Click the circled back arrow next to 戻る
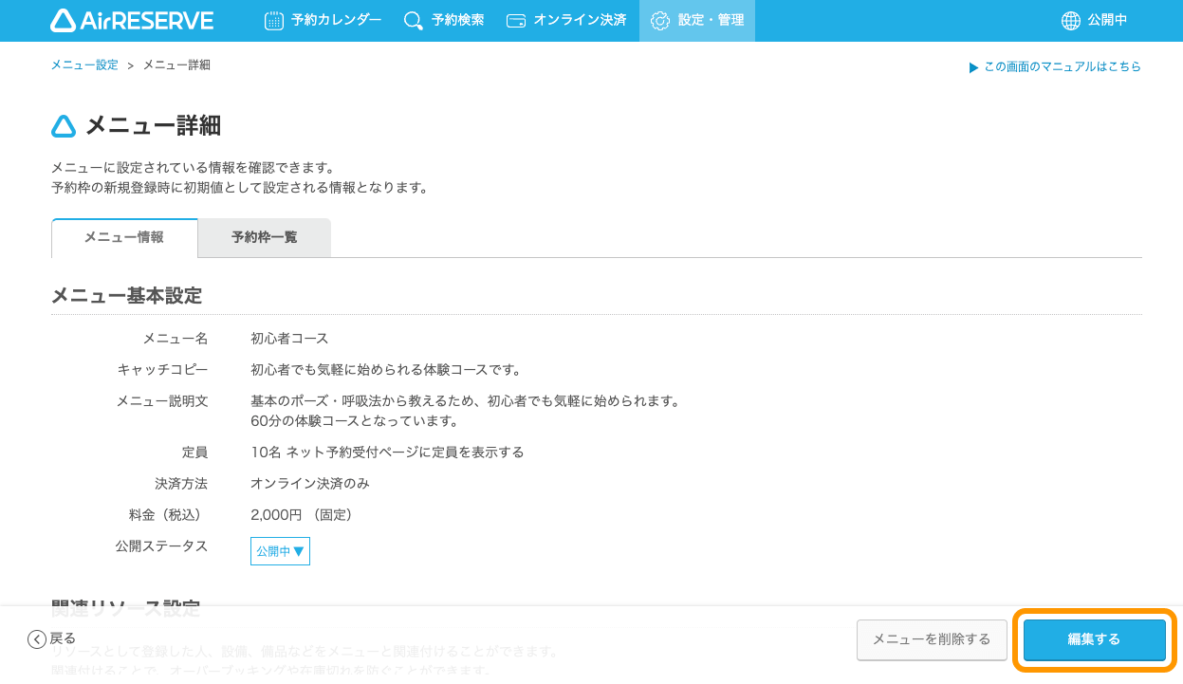The height and width of the screenshot is (684, 1183). [35, 638]
